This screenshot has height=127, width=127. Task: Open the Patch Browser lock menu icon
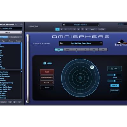[21, 24]
